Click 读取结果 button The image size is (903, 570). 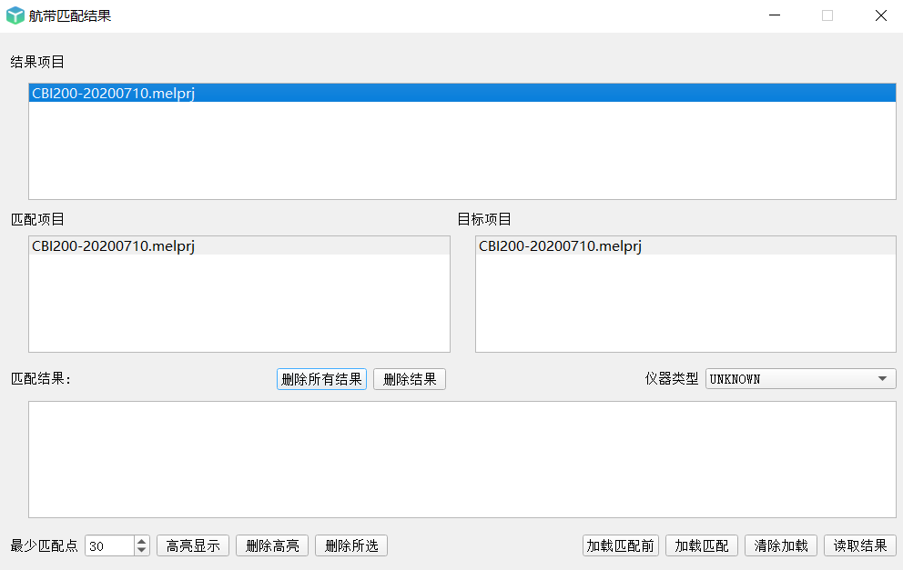coord(860,545)
